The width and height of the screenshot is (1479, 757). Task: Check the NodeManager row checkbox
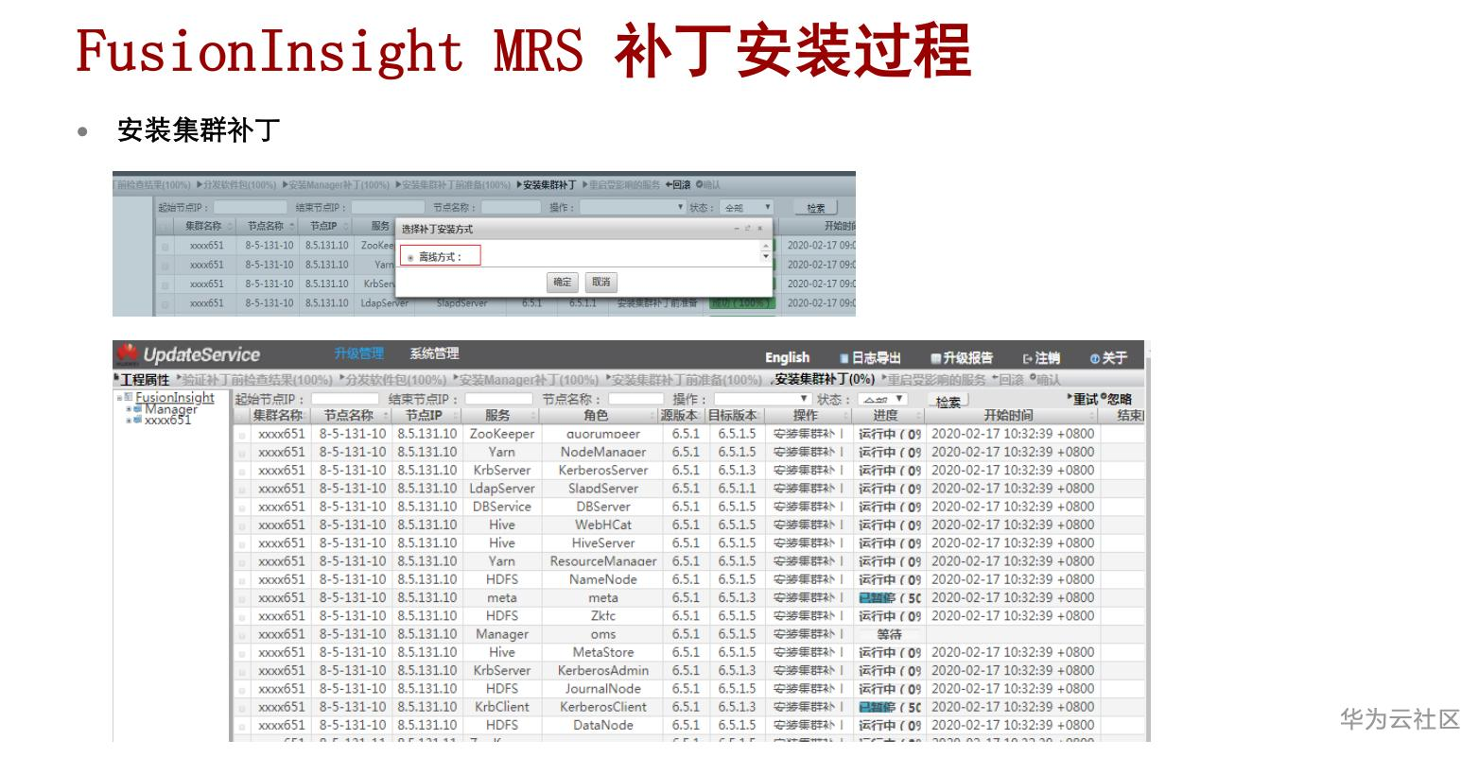coord(242,453)
